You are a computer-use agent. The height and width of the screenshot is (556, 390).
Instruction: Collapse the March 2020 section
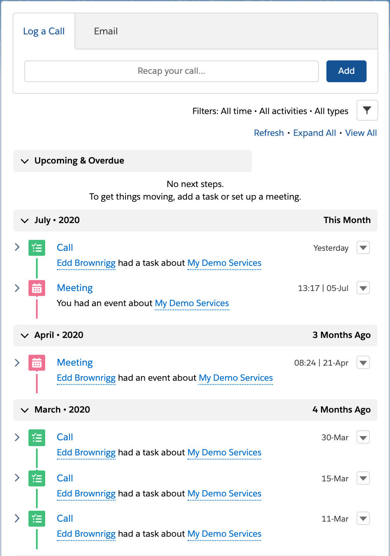25,410
